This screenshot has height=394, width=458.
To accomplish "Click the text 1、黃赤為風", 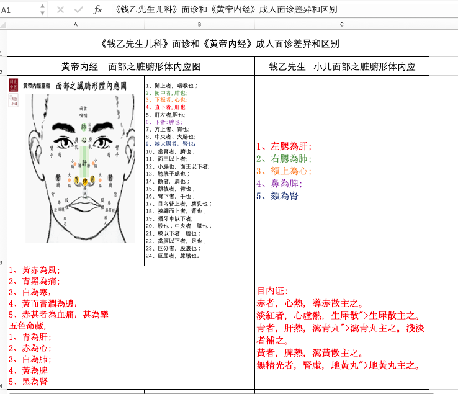I will (x=34, y=270).
